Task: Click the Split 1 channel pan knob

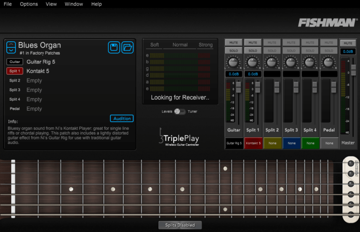Action: [x=252, y=62]
